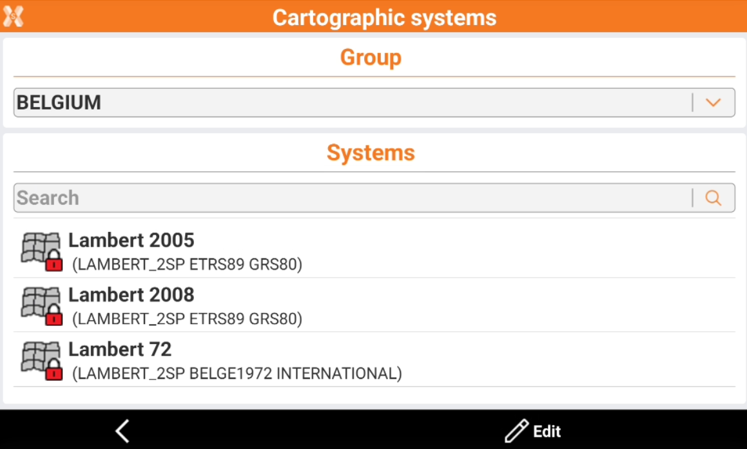Click the red lock on Lambert 2008
This screenshot has width=747, height=449.
[x=54, y=316]
